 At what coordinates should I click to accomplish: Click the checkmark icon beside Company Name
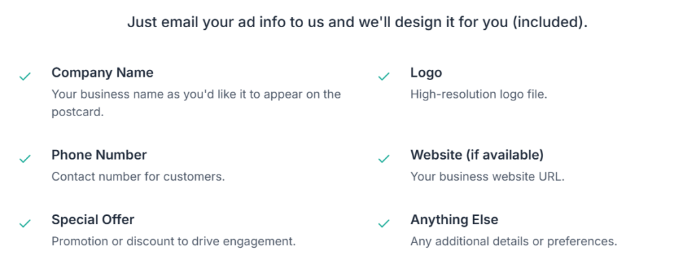(x=25, y=76)
